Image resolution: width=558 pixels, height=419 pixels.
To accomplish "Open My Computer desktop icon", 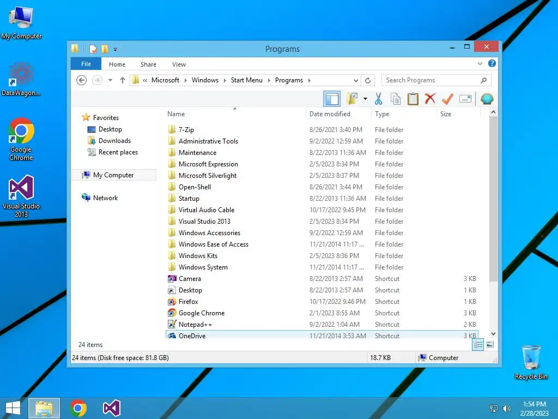I will coord(21,23).
